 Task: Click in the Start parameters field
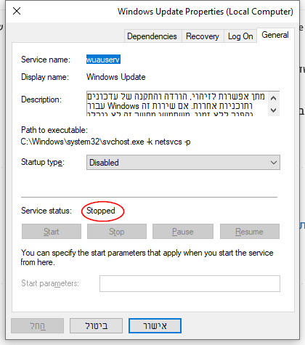click(x=190, y=283)
